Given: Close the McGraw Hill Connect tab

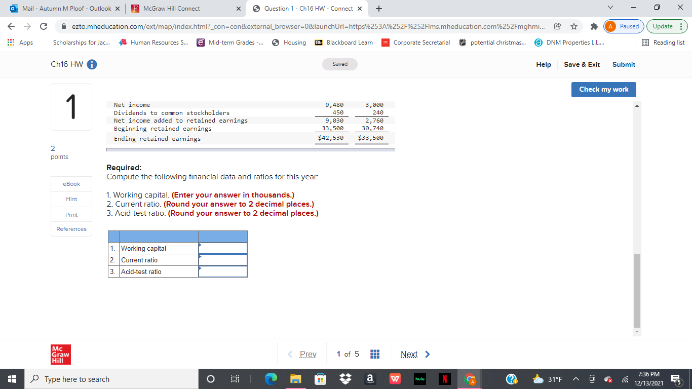Looking at the screenshot, I should point(238,9).
